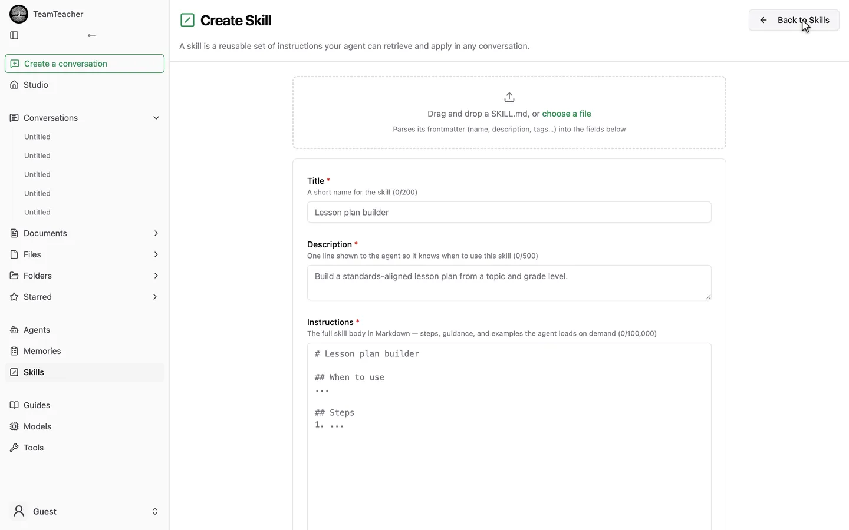This screenshot has width=849, height=530.
Task: Click the Description text area
Action: click(509, 283)
